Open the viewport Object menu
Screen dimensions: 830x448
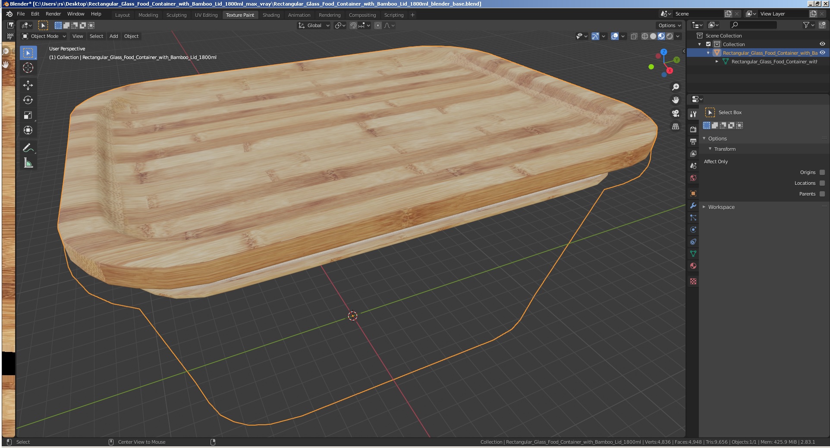click(x=132, y=36)
